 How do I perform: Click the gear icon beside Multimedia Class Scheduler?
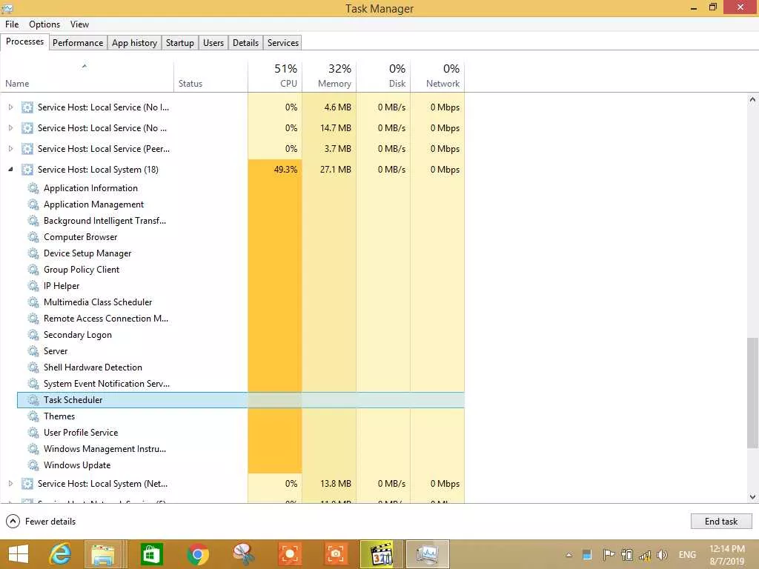coord(33,302)
